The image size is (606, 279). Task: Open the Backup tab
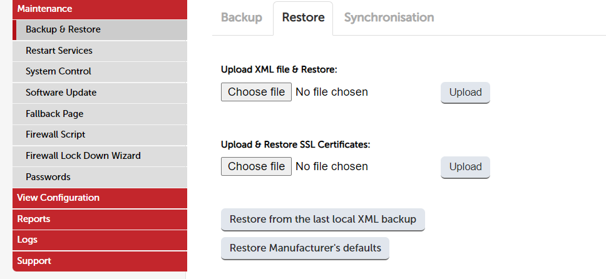242,18
